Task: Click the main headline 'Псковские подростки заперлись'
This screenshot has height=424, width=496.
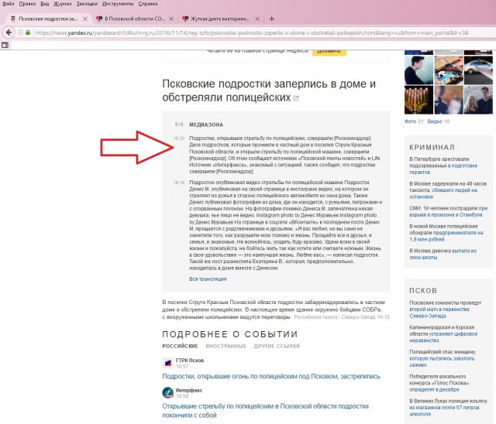Action: (269, 91)
